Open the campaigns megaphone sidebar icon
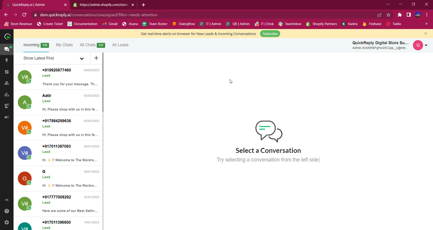The image size is (433, 230). (x=7, y=117)
